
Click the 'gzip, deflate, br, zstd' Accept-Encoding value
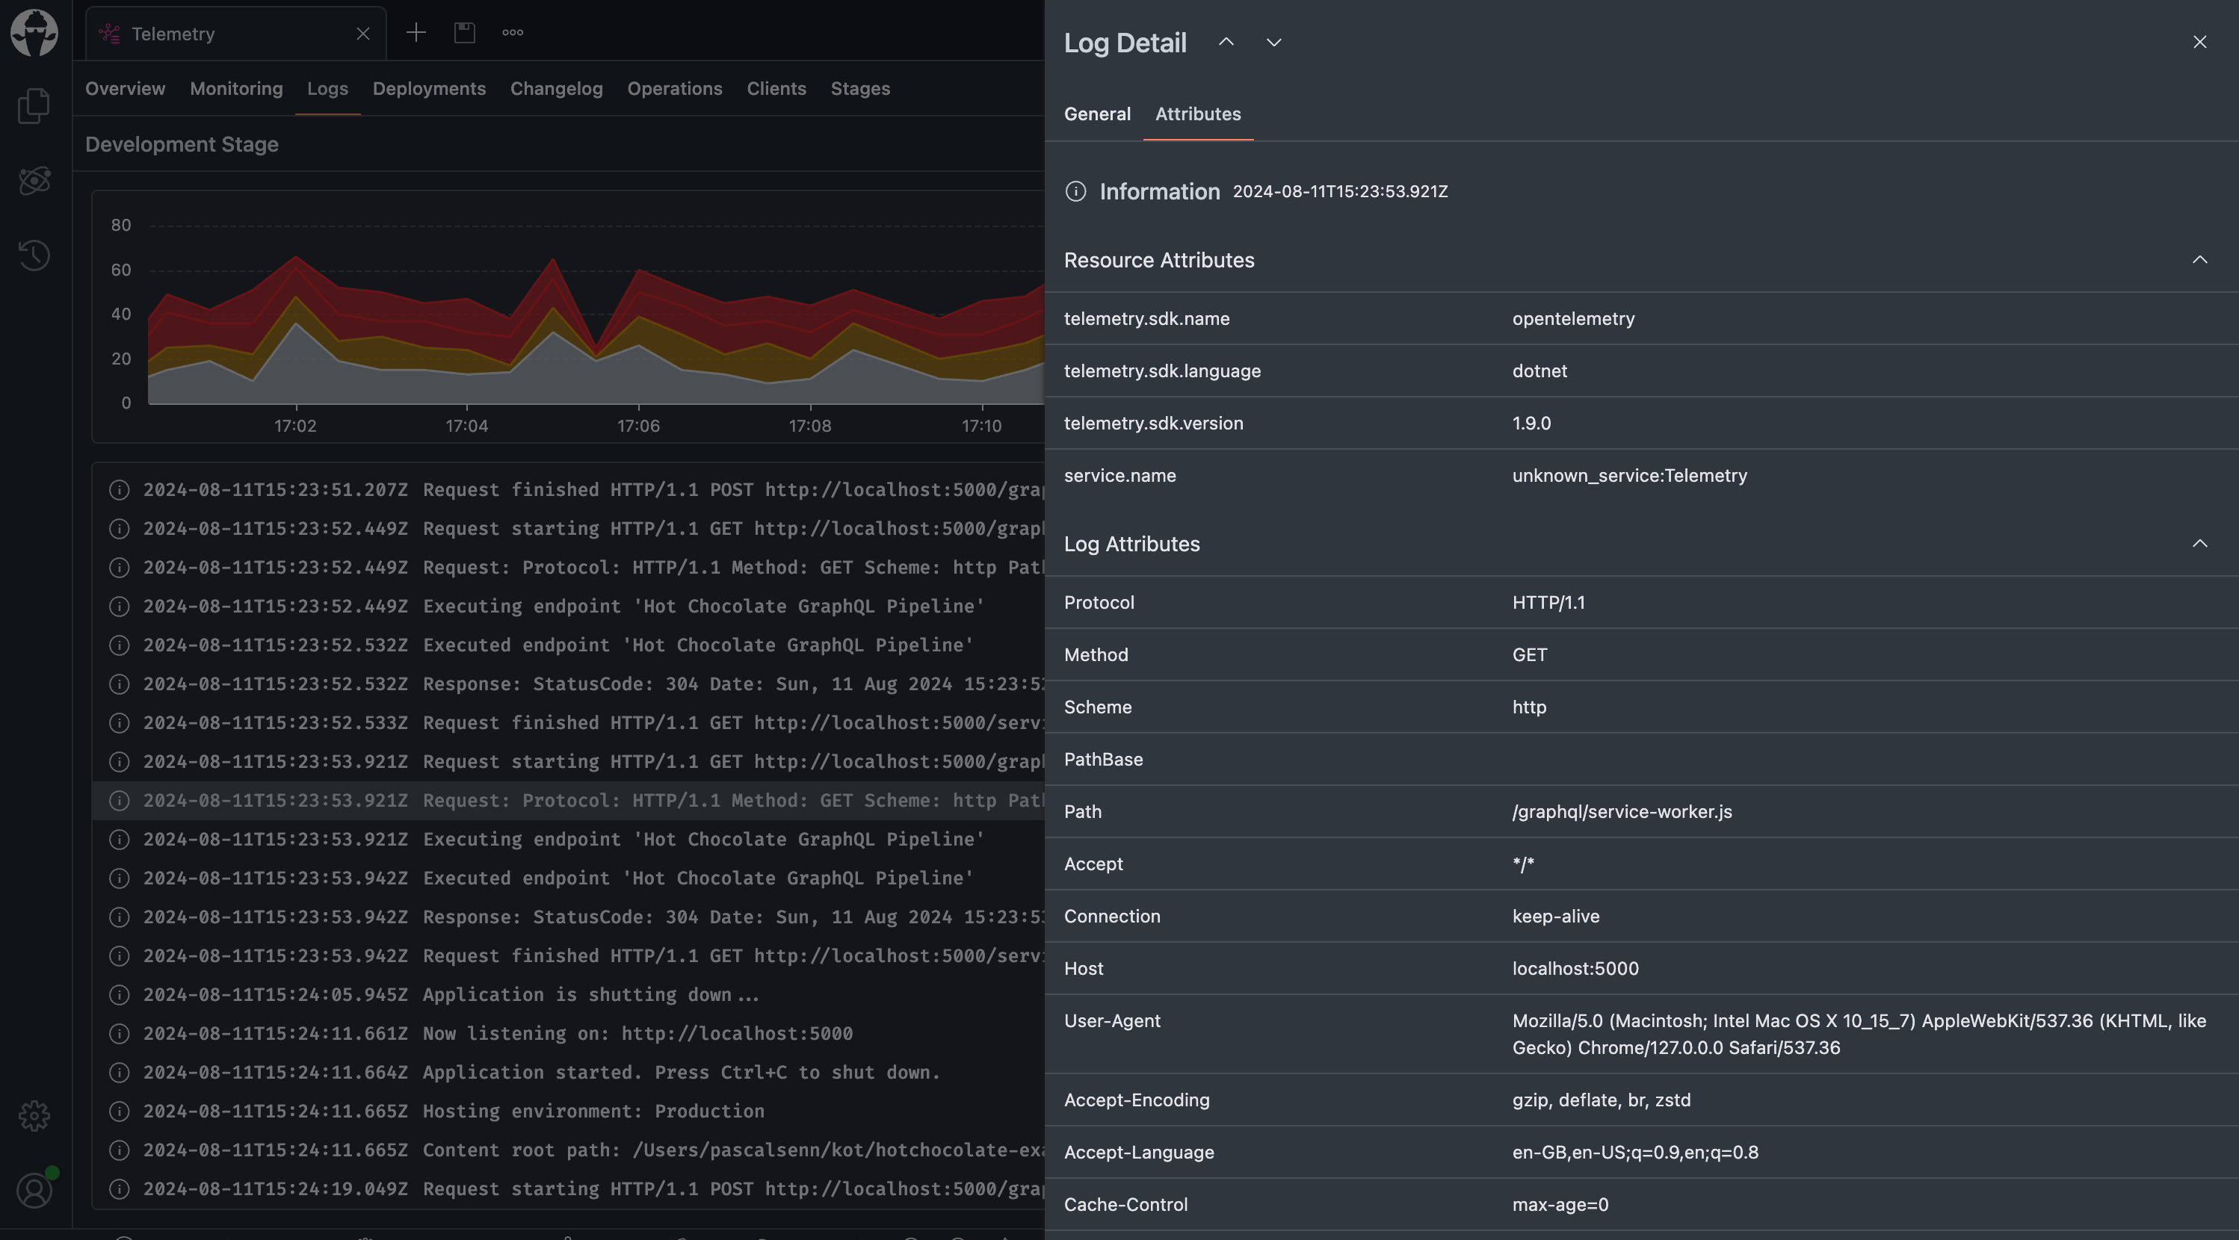click(x=1601, y=1100)
